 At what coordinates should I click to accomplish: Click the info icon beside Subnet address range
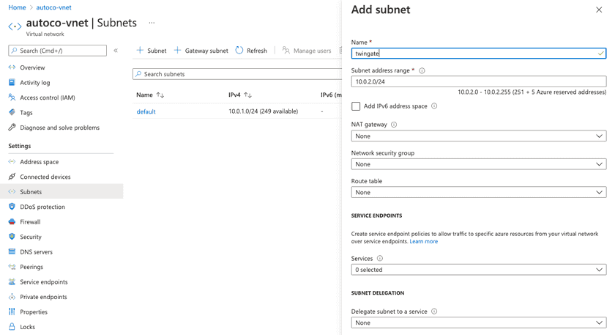422,71
